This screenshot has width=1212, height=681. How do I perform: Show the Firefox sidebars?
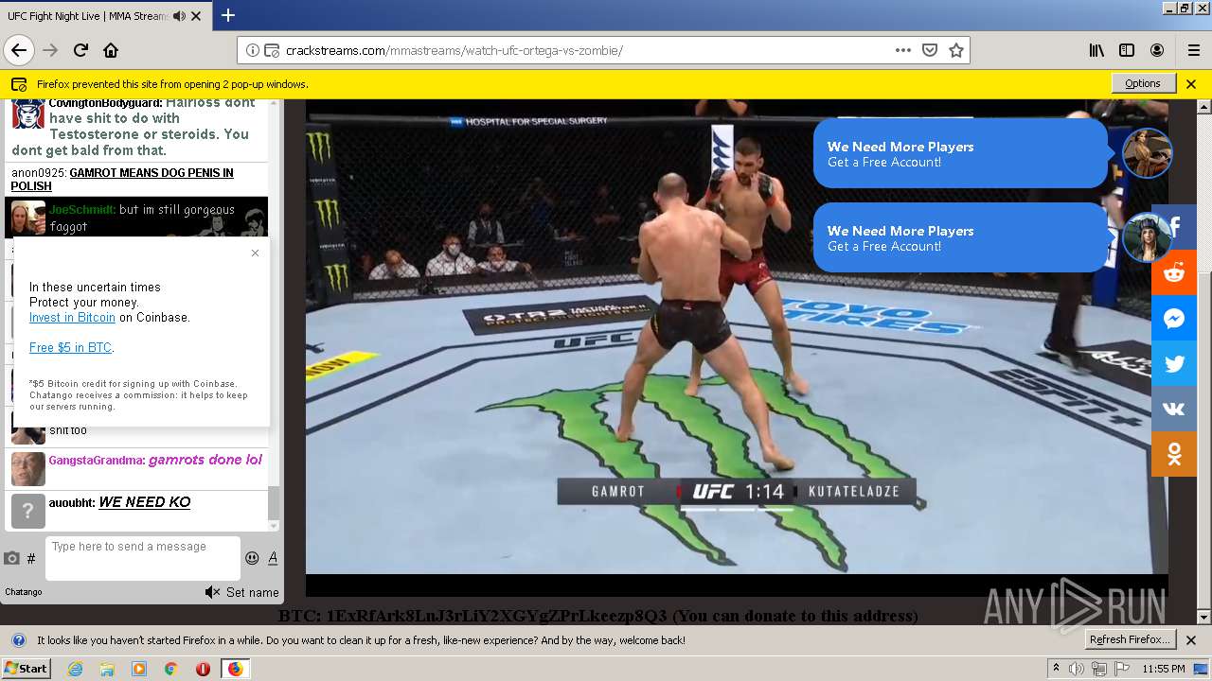coord(1127,50)
